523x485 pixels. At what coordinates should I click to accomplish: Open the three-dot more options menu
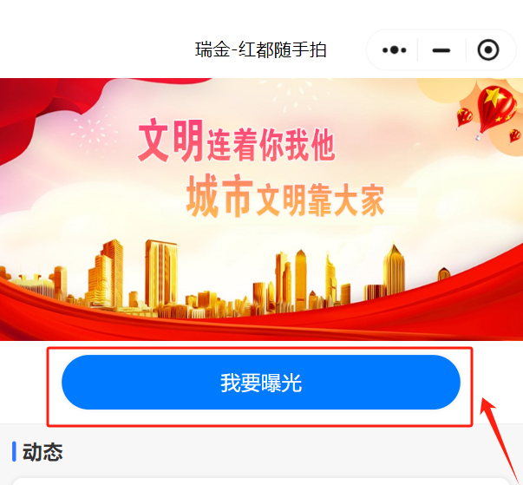click(x=394, y=50)
